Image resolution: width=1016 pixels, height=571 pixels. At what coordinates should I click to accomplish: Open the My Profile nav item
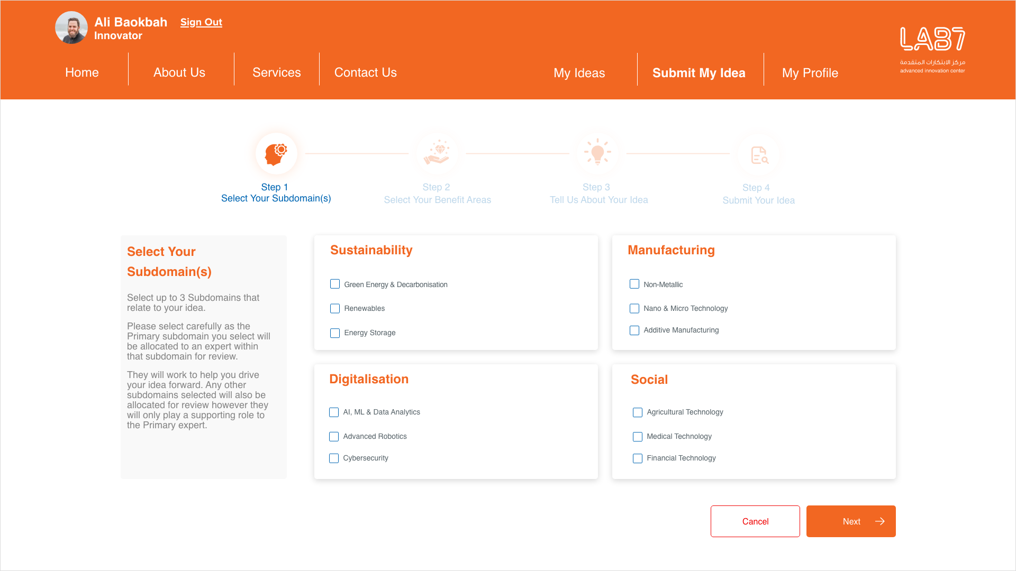810,73
